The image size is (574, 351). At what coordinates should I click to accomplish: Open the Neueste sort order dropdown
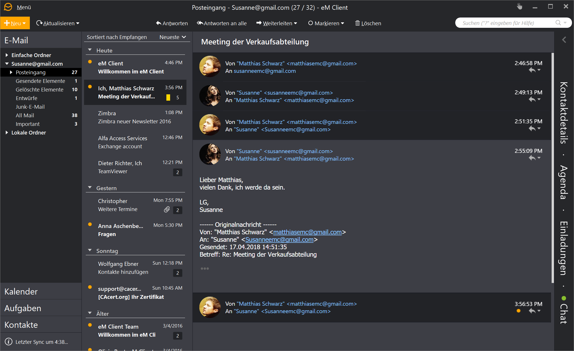point(173,37)
